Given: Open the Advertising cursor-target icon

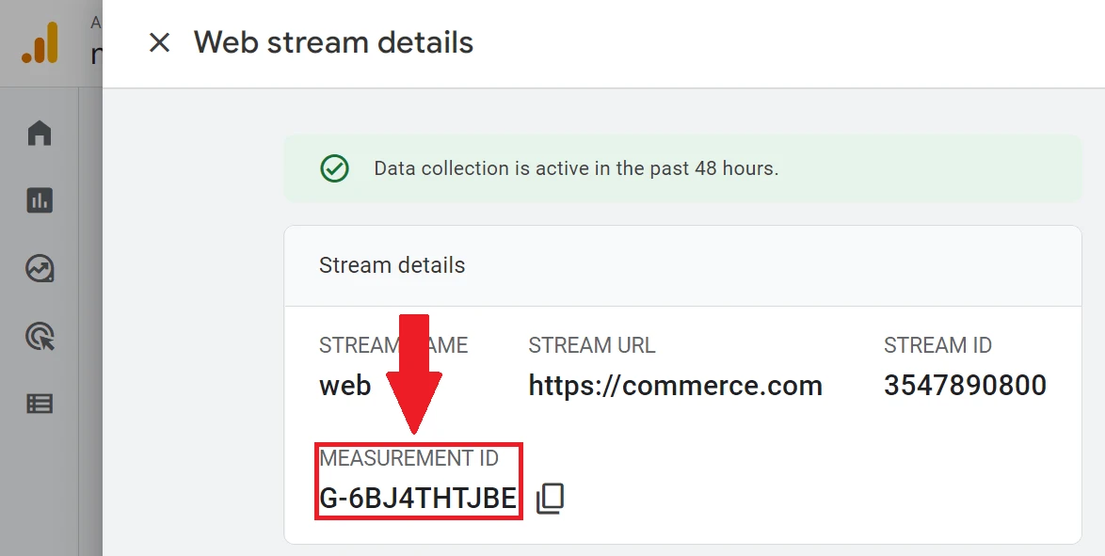Looking at the screenshot, I should point(40,336).
